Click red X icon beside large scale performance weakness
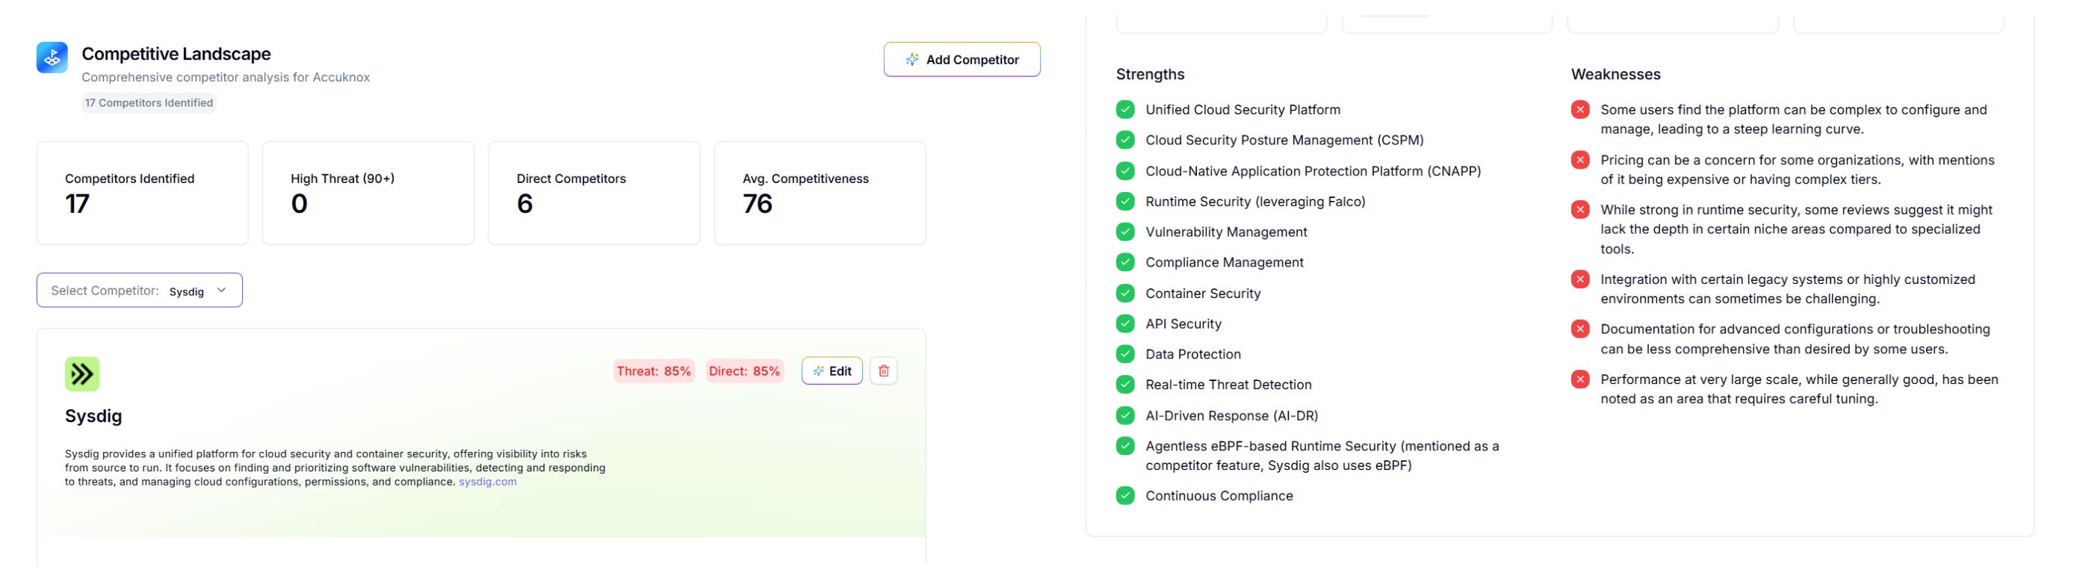 (1579, 380)
